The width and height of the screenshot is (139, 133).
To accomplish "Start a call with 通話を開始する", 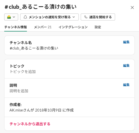I will tap(98, 17).
